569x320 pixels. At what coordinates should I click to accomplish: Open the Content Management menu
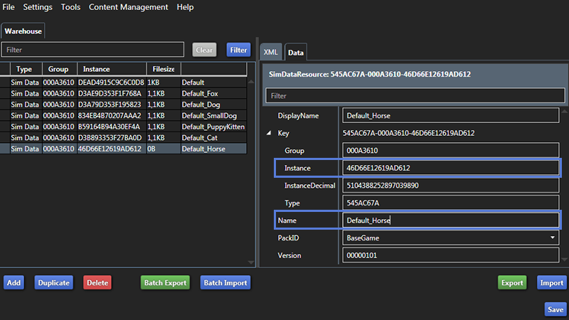[x=128, y=7]
